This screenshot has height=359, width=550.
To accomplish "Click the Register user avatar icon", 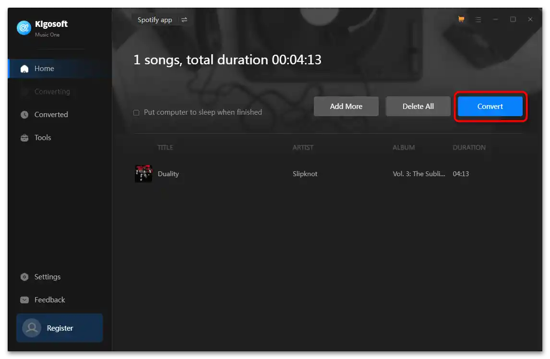I will (32, 328).
